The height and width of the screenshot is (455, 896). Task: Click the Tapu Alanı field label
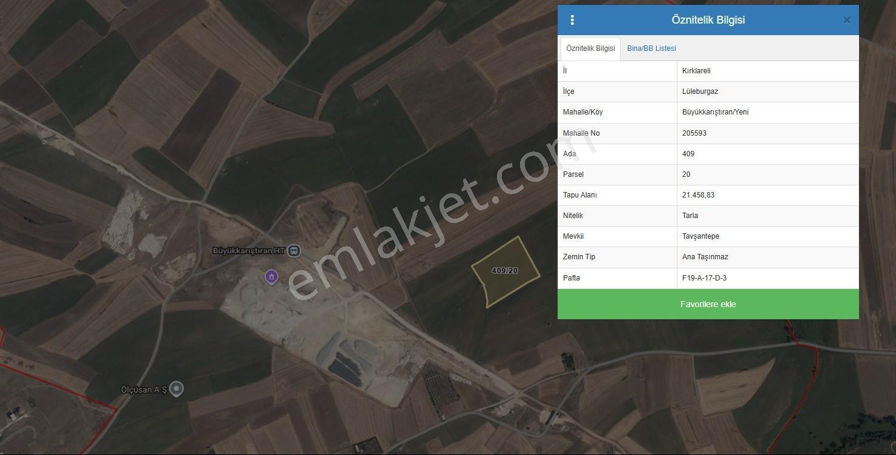580,195
